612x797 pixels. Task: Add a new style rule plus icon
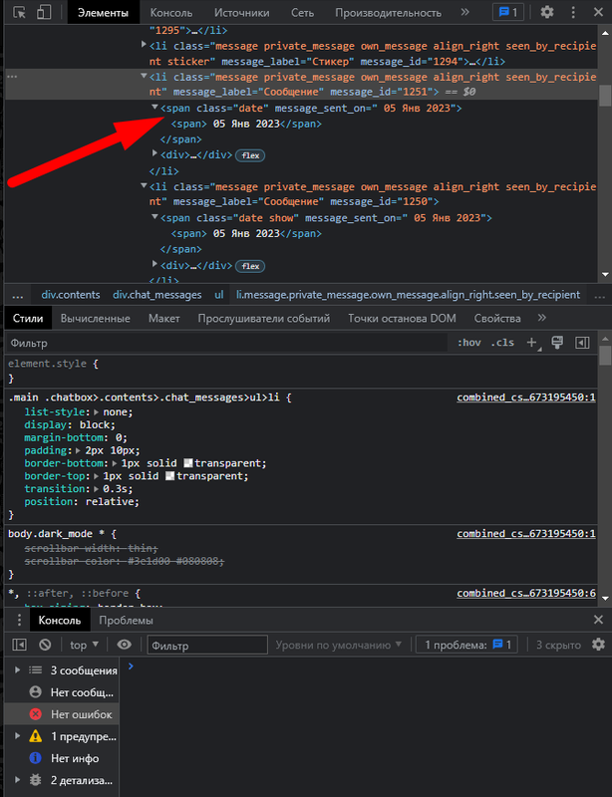532,343
